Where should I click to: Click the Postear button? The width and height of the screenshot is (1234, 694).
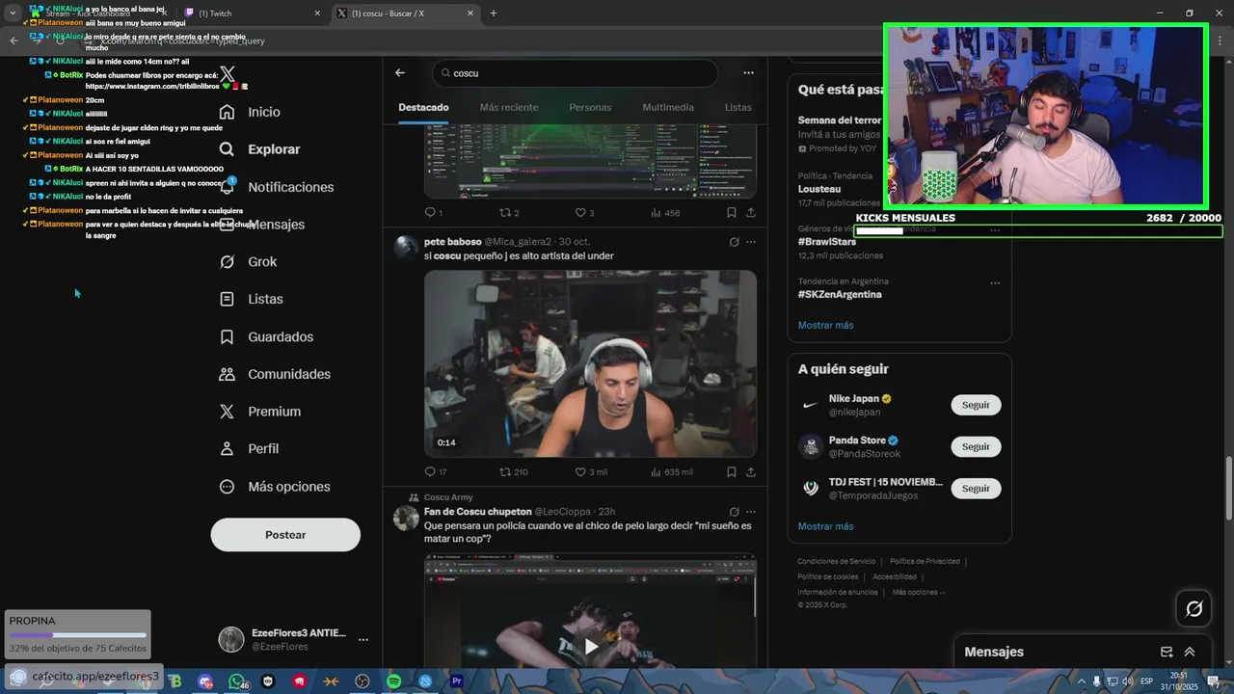[x=285, y=535]
